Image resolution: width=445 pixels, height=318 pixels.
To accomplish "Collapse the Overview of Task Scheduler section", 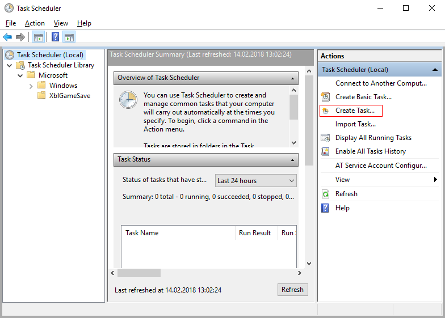I will 293,78.
